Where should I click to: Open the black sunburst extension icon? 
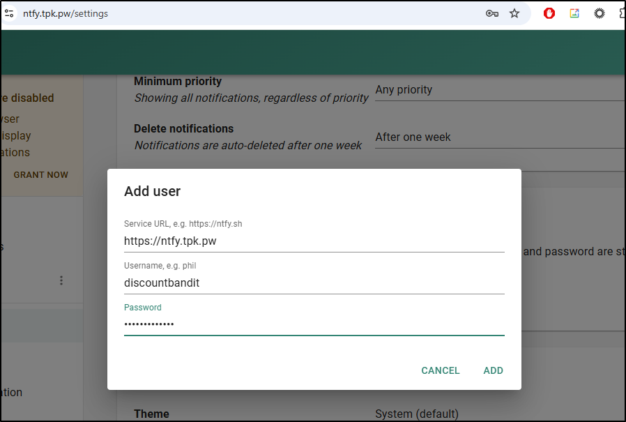599,13
